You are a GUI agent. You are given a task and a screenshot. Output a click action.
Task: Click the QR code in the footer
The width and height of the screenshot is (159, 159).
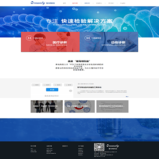(99, 147)
